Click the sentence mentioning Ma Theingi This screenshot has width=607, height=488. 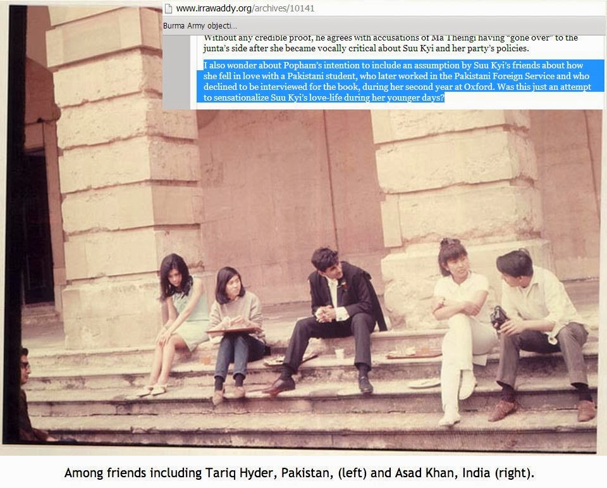(x=391, y=43)
